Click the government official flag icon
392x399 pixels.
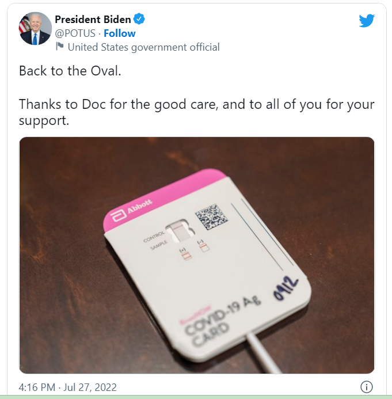pos(60,46)
